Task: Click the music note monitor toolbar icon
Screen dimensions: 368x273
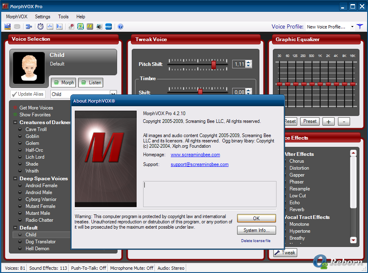Action: coord(81,26)
